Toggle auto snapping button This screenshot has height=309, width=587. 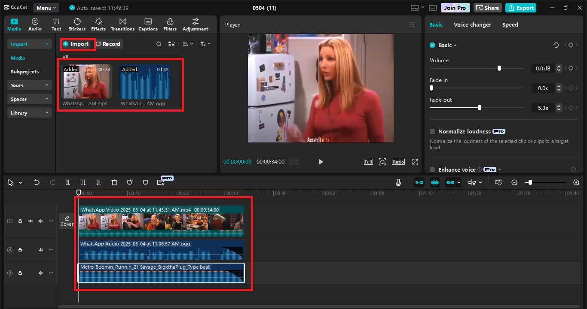[x=435, y=182]
